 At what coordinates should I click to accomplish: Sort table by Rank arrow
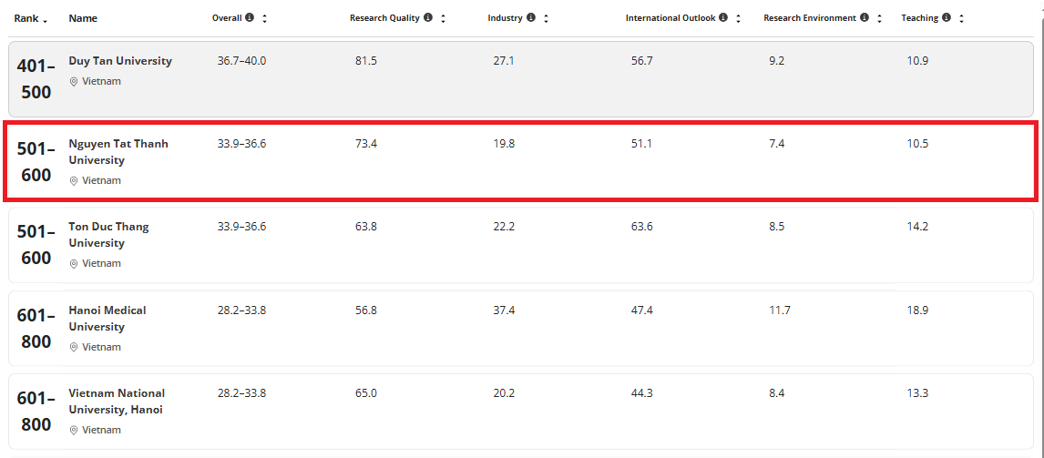46,20
